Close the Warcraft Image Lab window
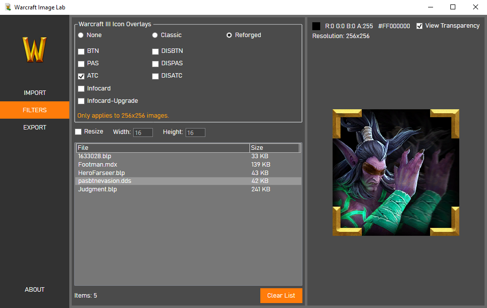This screenshot has height=308, width=487. pos(476,7)
